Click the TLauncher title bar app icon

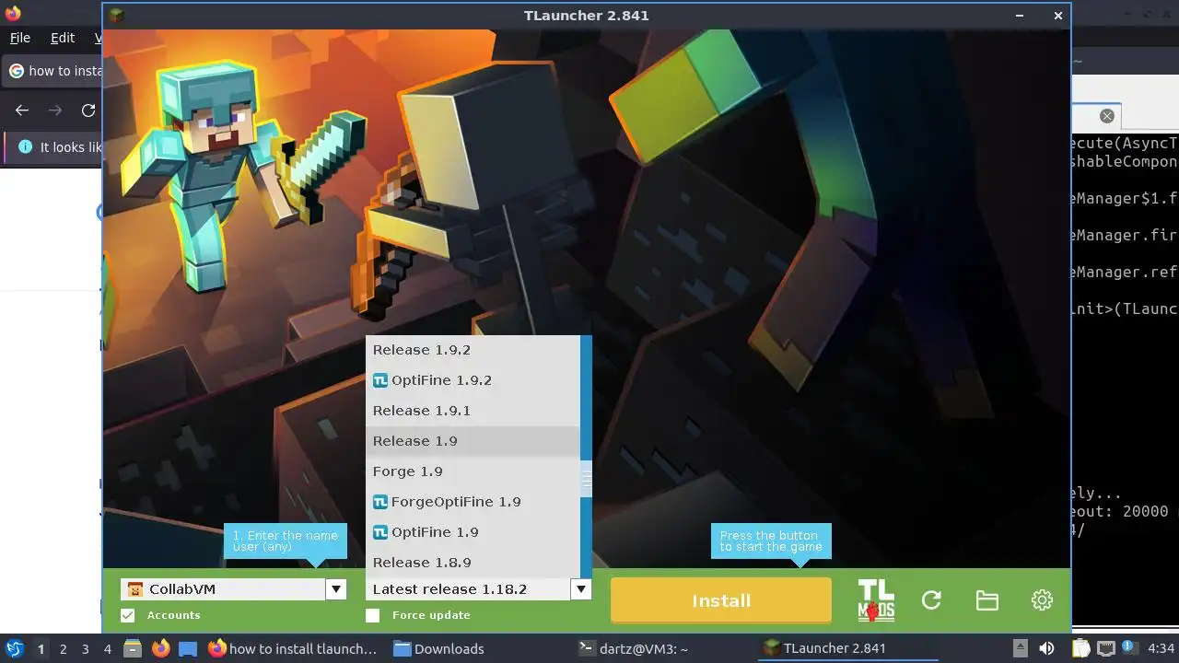coord(116,15)
